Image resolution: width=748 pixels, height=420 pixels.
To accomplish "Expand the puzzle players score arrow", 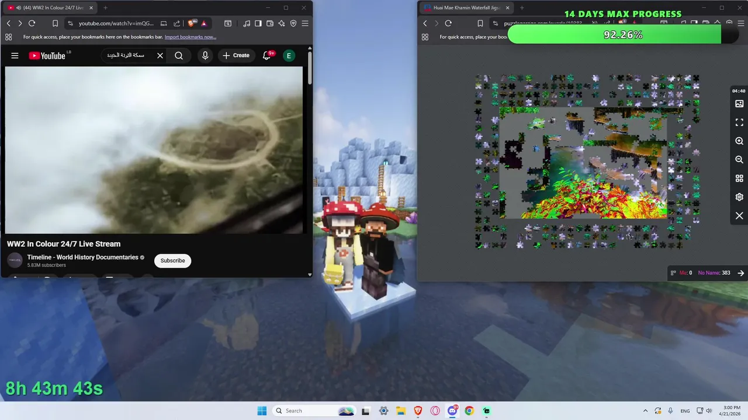I will point(741,273).
